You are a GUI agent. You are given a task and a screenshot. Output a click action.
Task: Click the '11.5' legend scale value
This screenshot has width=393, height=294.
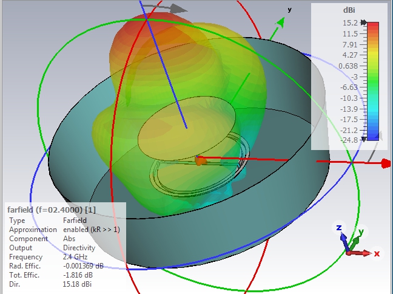point(350,33)
